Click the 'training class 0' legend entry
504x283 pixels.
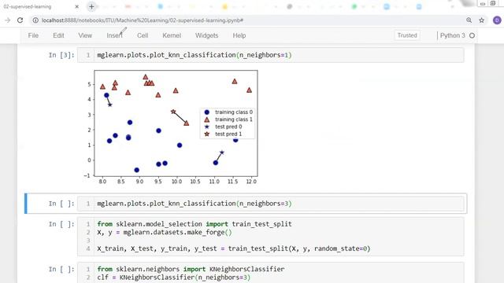point(228,112)
